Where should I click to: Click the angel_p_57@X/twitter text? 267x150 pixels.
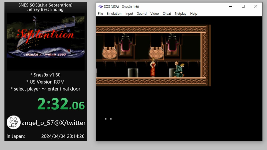53,123
